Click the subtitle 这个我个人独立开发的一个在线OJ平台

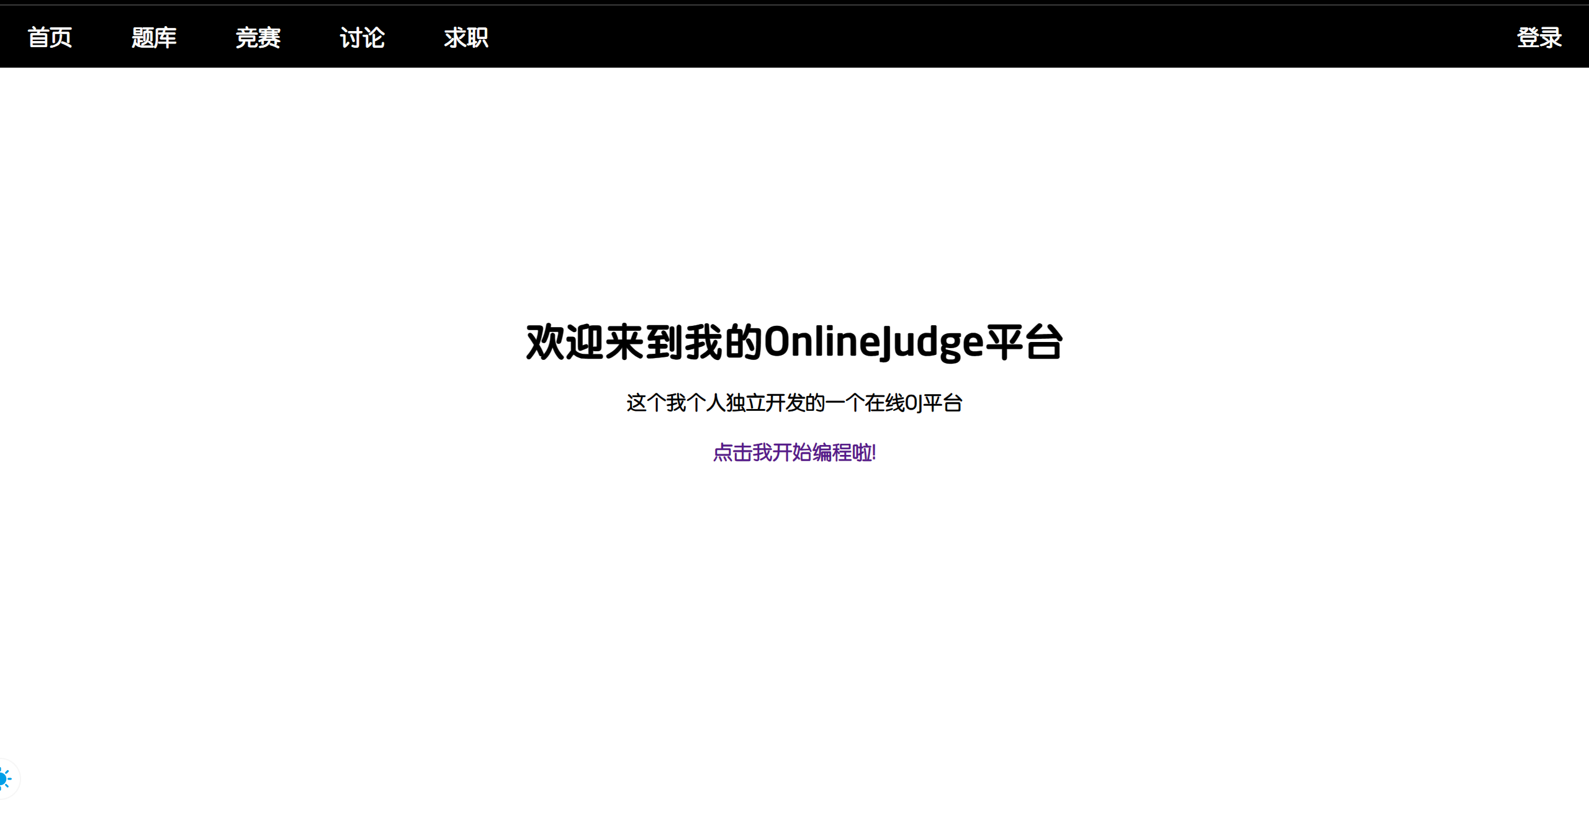(x=794, y=403)
